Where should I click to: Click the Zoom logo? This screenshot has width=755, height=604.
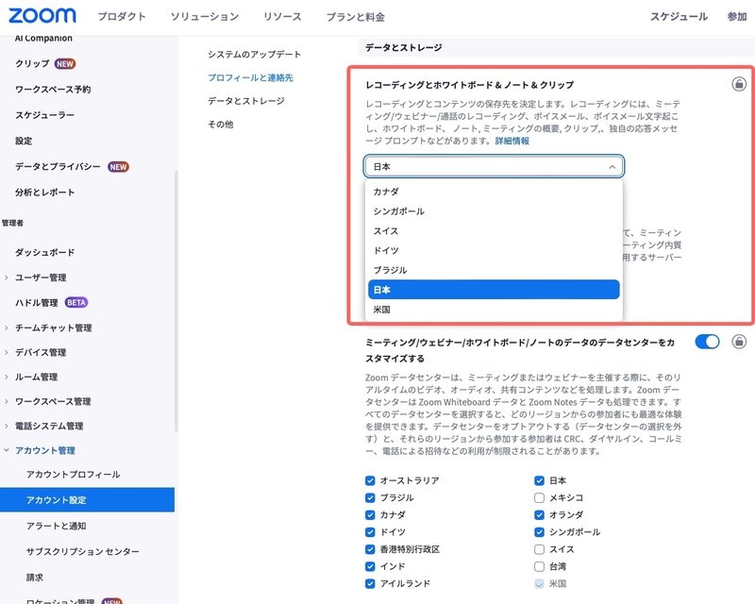tap(42, 16)
